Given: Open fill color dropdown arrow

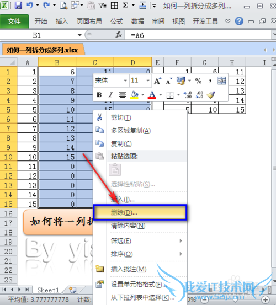Looking at the screenshot, I should click(x=142, y=95).
